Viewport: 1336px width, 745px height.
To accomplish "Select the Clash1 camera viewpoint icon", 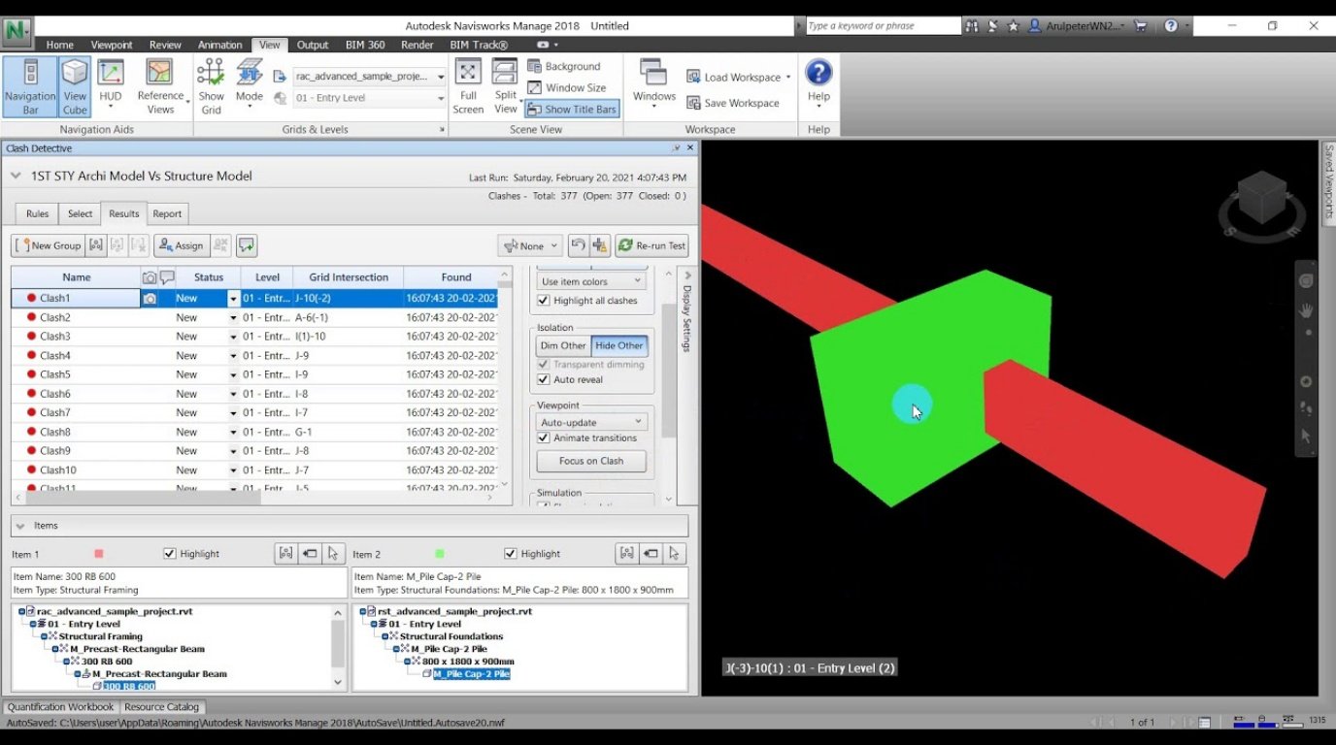I will pyautogui.click(x=150, y=299).
